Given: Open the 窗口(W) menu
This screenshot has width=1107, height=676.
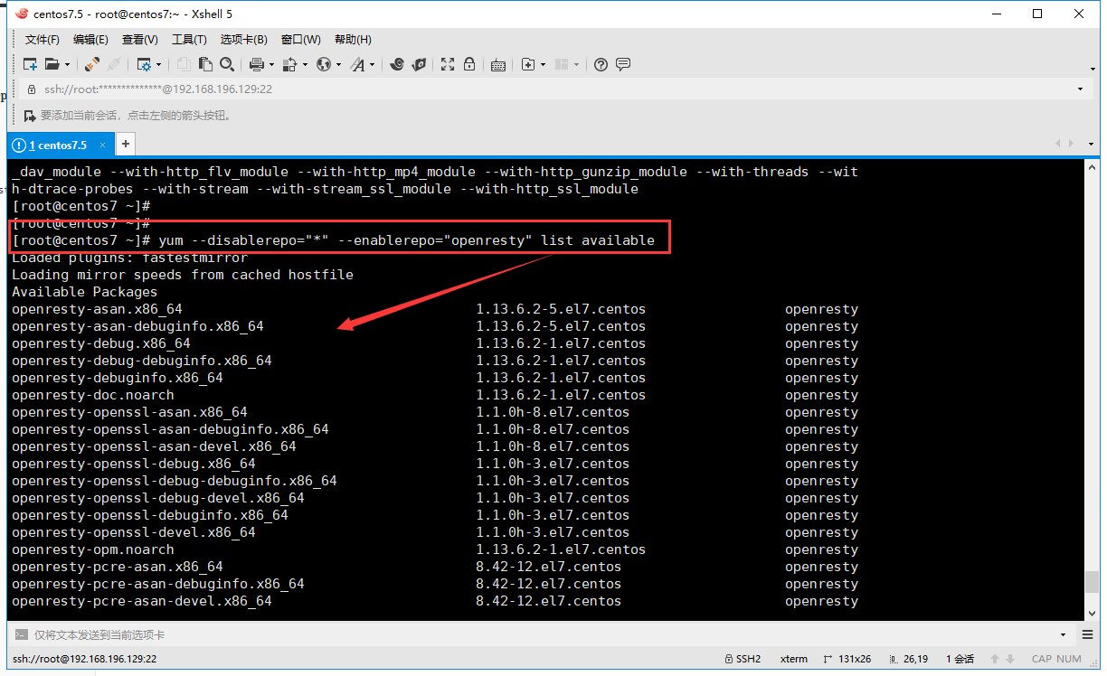Looking at the screenshot, I should click(x=300, y=40).
